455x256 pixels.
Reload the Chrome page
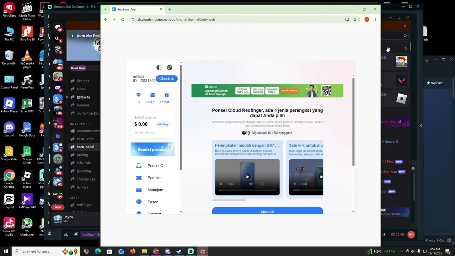[123, 20]
